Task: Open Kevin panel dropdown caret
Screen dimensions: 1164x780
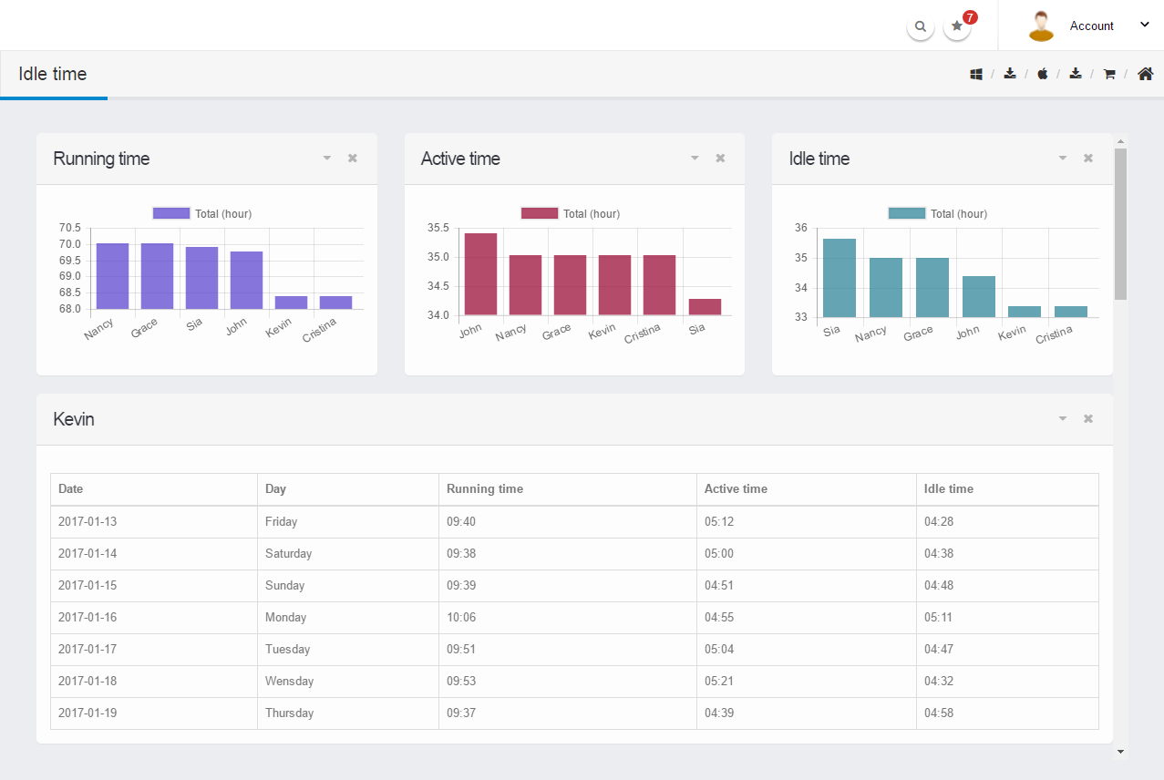Action: [1062, 419]
